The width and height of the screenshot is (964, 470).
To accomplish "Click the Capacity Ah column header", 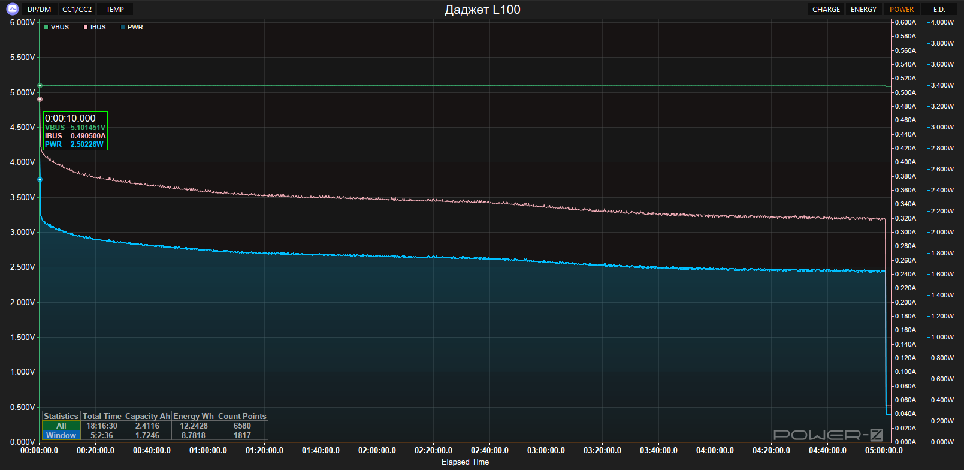I will 147,416.
